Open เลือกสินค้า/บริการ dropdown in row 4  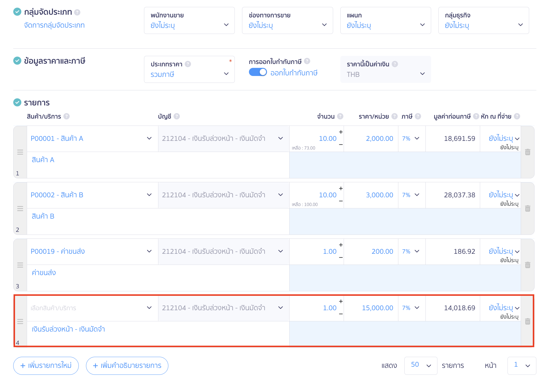click(x=93, y=308)
